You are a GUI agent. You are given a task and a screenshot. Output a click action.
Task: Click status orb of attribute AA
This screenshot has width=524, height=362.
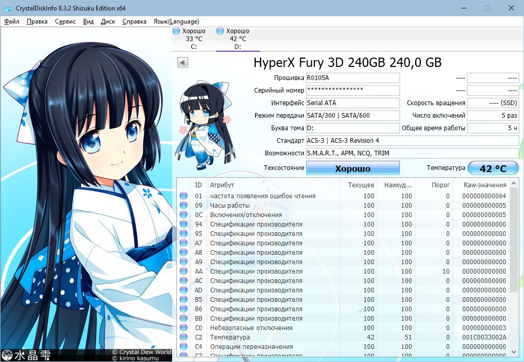[184, 271]
